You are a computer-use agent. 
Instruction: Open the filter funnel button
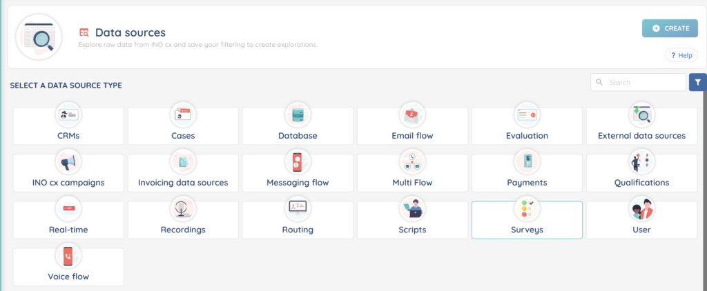tap(697, 82)
